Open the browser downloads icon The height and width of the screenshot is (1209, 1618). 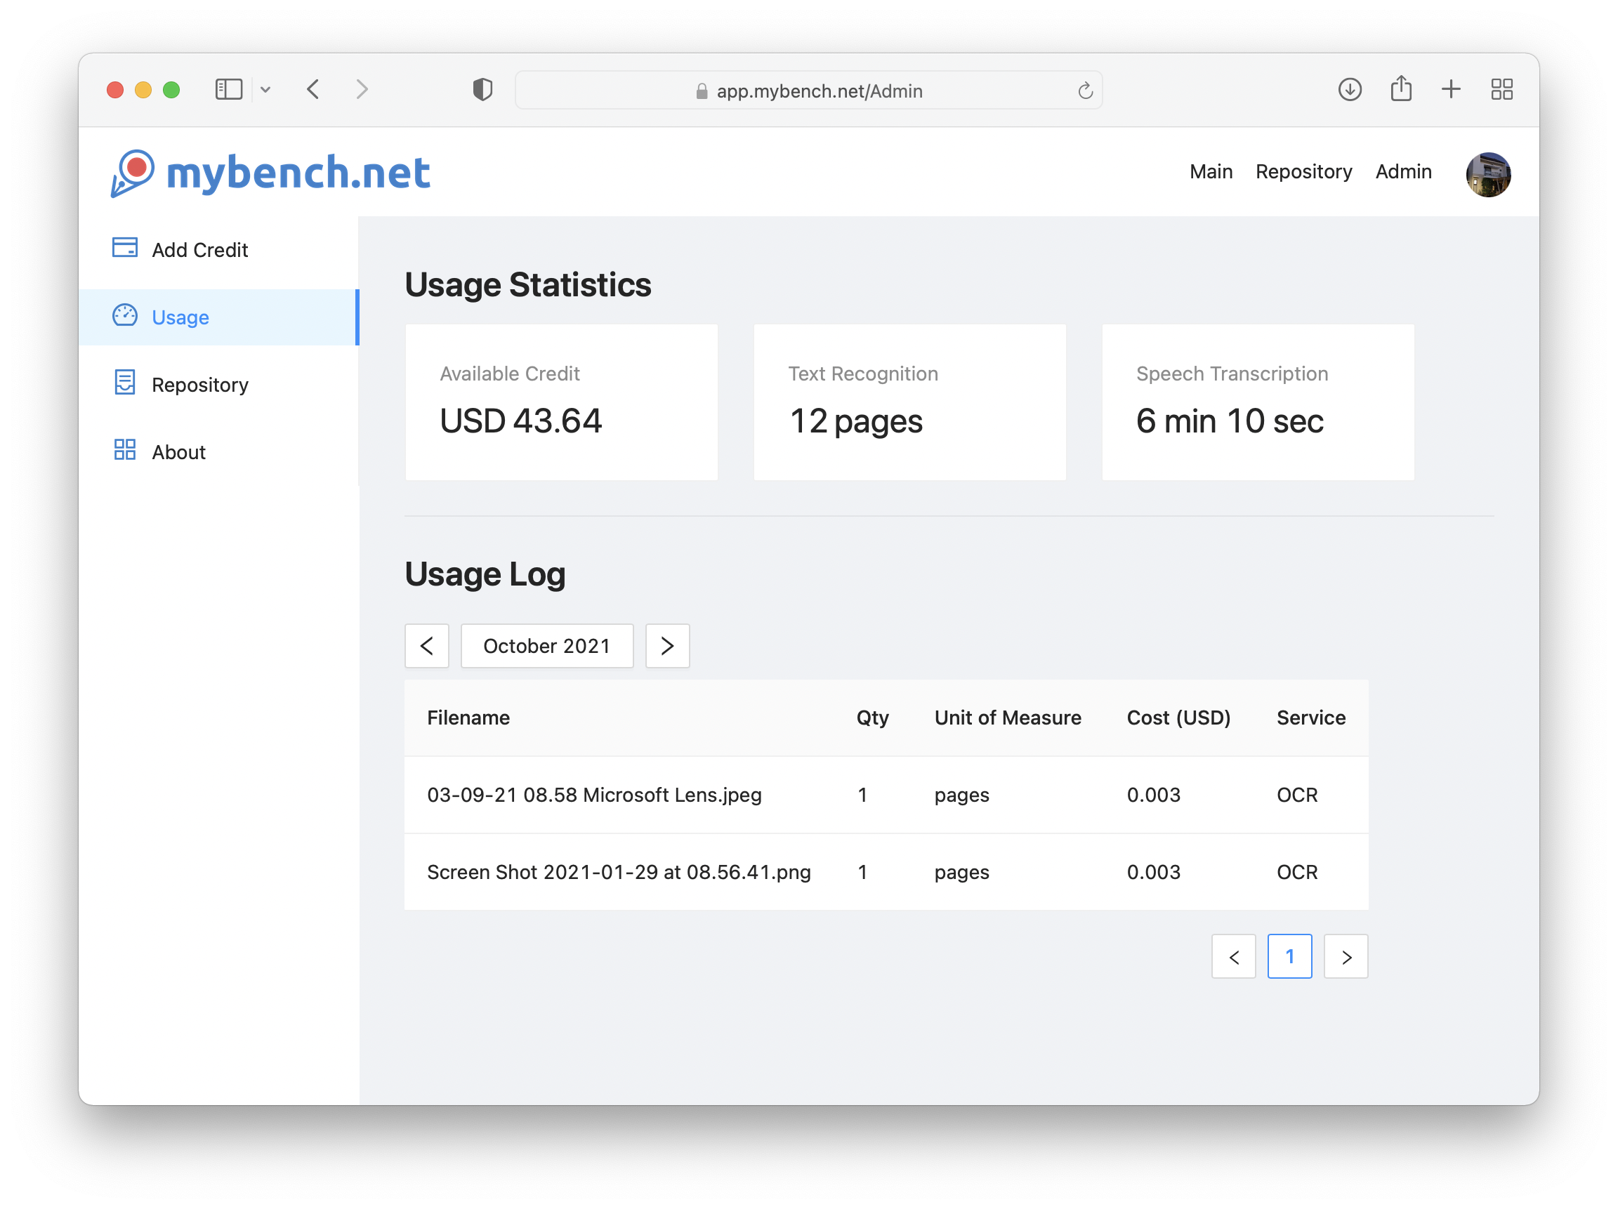[x=1350, y=89]
